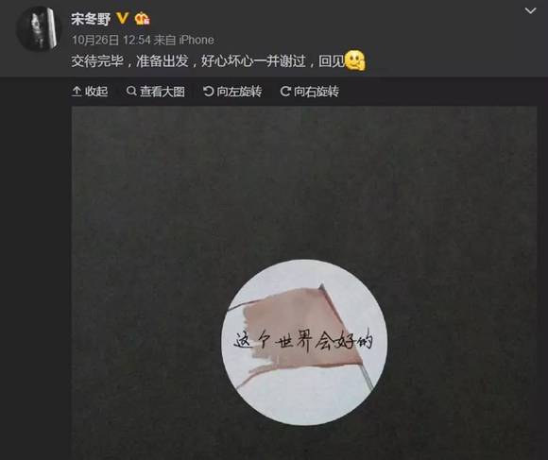Click the 来自 iPhone source link
Image resolution: width=548 pixels, height=460 pixels.
pyautogui.click(x=184, y=41)
